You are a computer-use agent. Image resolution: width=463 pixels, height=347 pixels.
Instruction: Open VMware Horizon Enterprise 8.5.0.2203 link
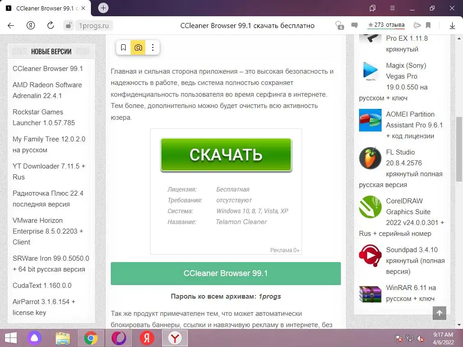(x=48, y=231)
